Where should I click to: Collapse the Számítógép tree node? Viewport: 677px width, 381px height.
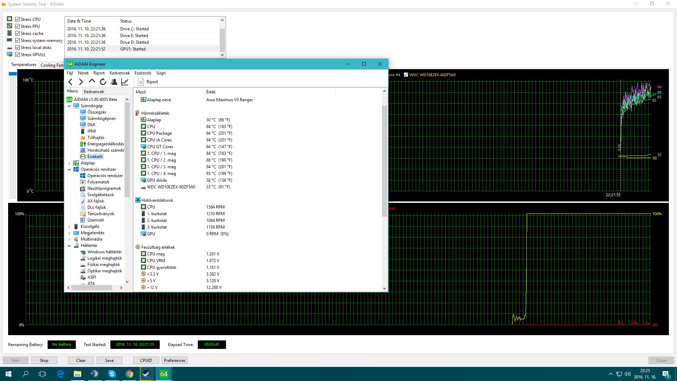(x=69, y=106)
